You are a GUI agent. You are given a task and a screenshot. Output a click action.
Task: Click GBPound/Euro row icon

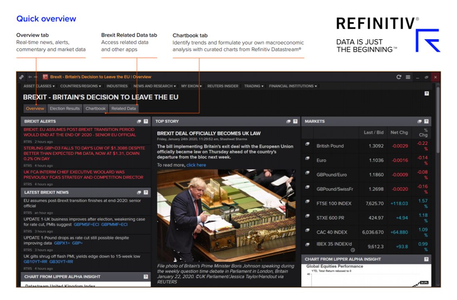pos(307,172)
